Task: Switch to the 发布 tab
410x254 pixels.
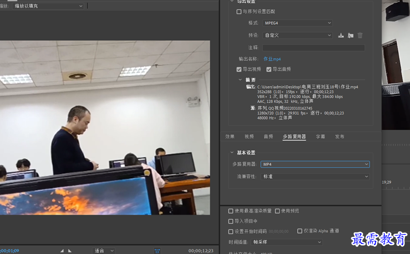Action: (x=340, y=136)
